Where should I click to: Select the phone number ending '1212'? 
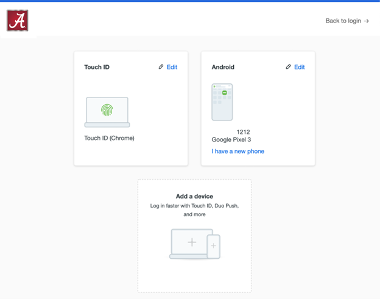[x=243, y=132]
